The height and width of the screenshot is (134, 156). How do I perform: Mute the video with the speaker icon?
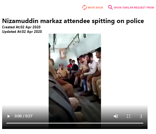116,116
